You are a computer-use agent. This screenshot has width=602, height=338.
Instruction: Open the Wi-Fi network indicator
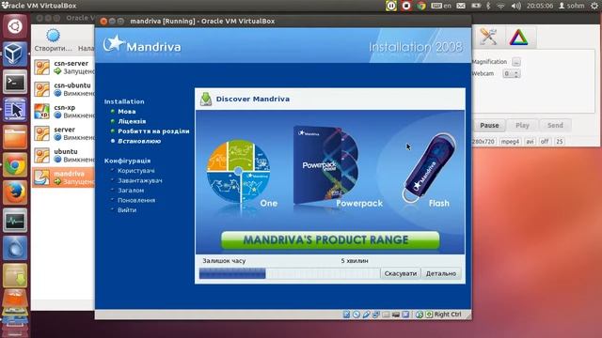[x=501, y=6]
